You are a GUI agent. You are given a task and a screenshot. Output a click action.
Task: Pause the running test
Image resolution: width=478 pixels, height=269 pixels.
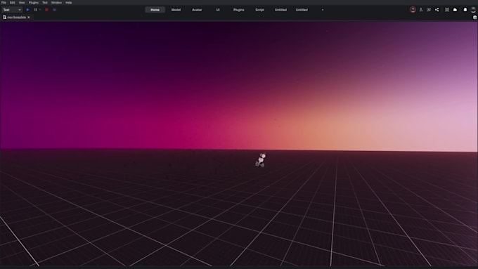tap(36, 10)
